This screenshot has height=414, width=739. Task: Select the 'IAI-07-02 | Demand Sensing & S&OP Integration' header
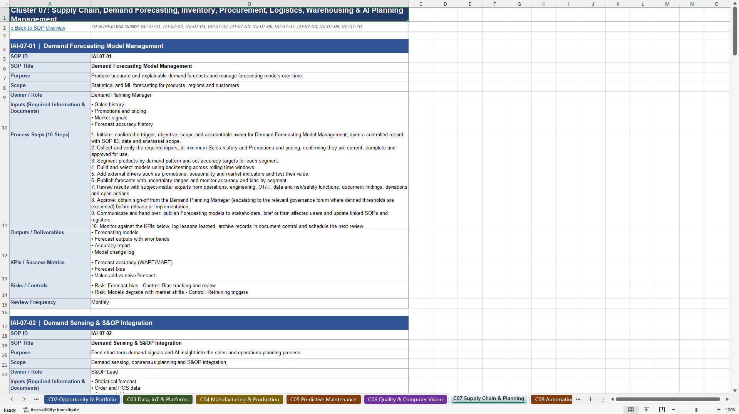coord(209,323)
